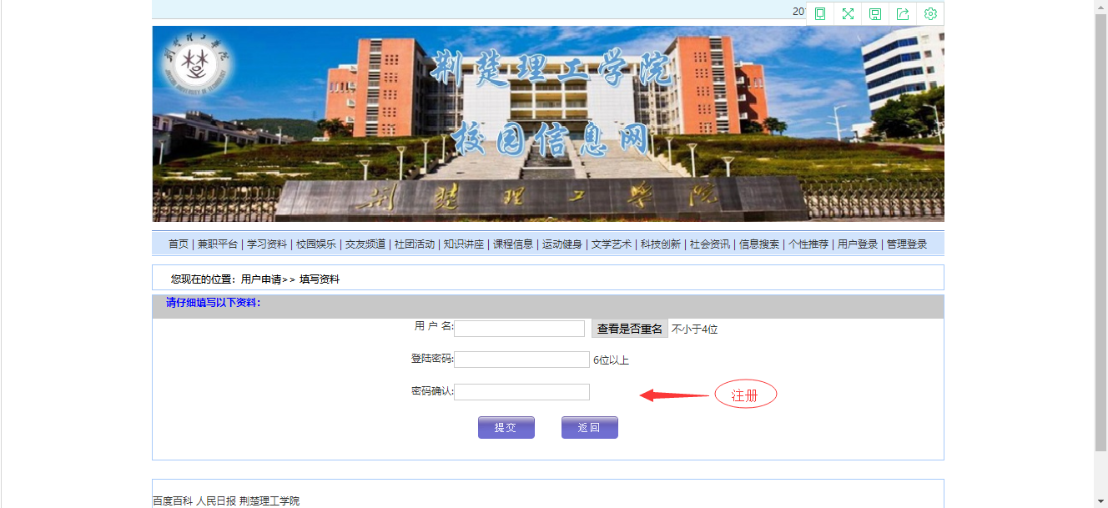Click the green share arrow icon
1108x508 pixels.
[x=903, y=13]
